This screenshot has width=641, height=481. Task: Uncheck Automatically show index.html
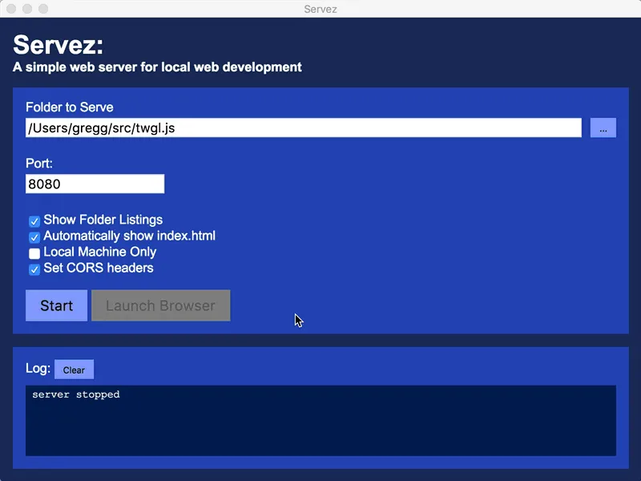(34, 236)
